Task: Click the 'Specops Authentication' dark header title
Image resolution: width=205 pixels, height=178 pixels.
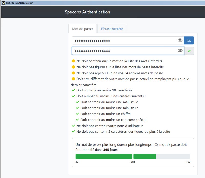Action: (x=87, y=12)
